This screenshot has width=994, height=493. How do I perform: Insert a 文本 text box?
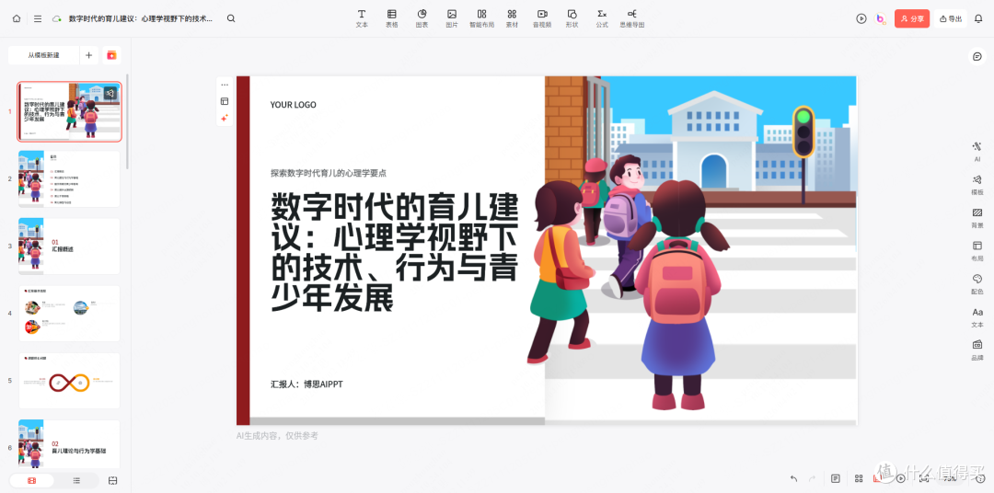[x=362, y=18]
